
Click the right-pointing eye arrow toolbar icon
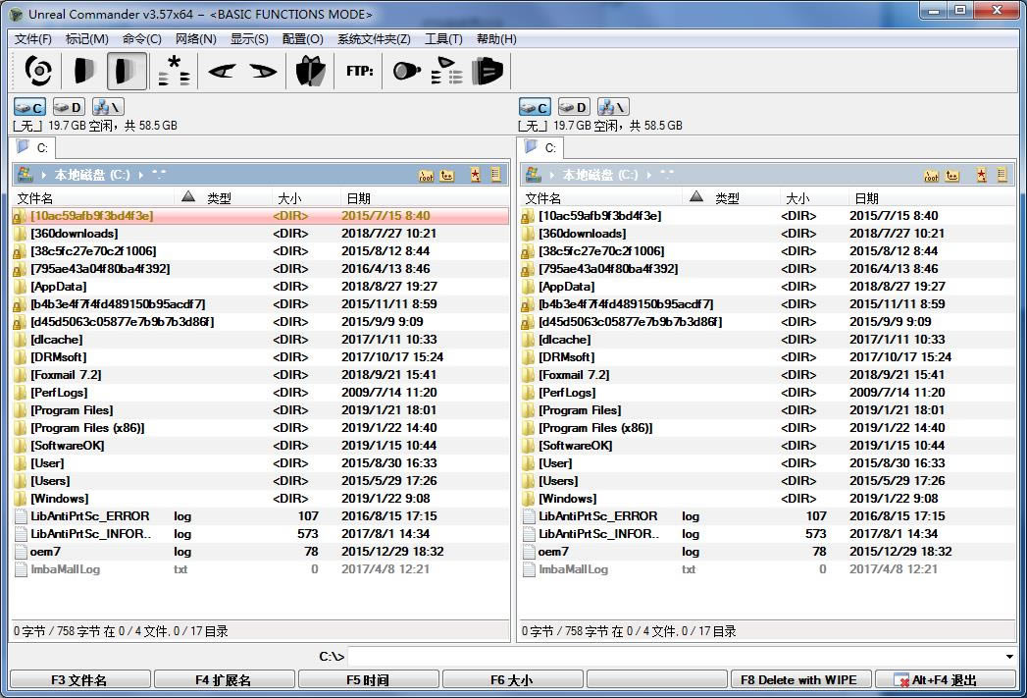[x=263, y=71]
